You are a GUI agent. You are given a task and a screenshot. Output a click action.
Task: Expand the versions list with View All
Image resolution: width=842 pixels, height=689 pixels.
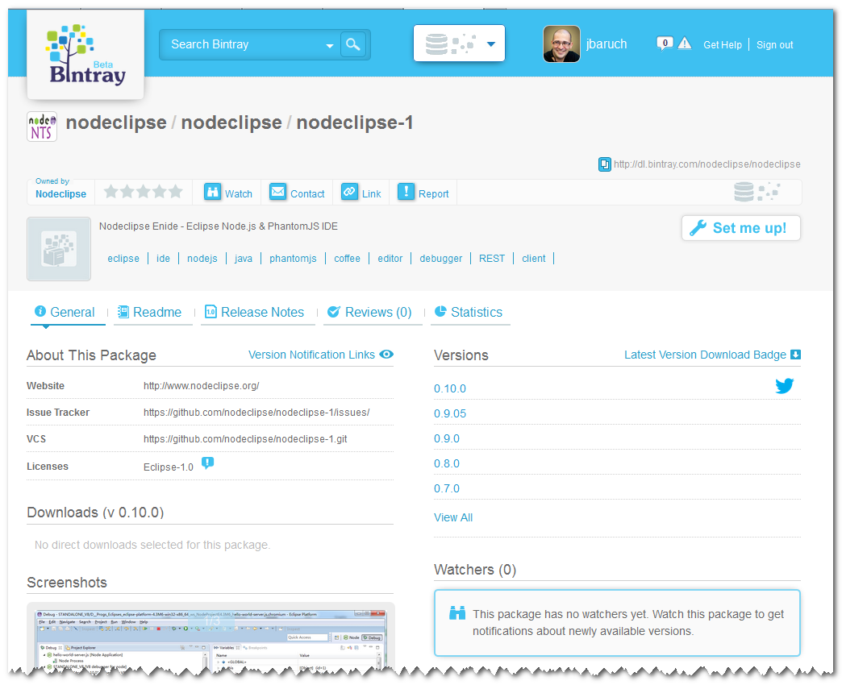(453, 517)
